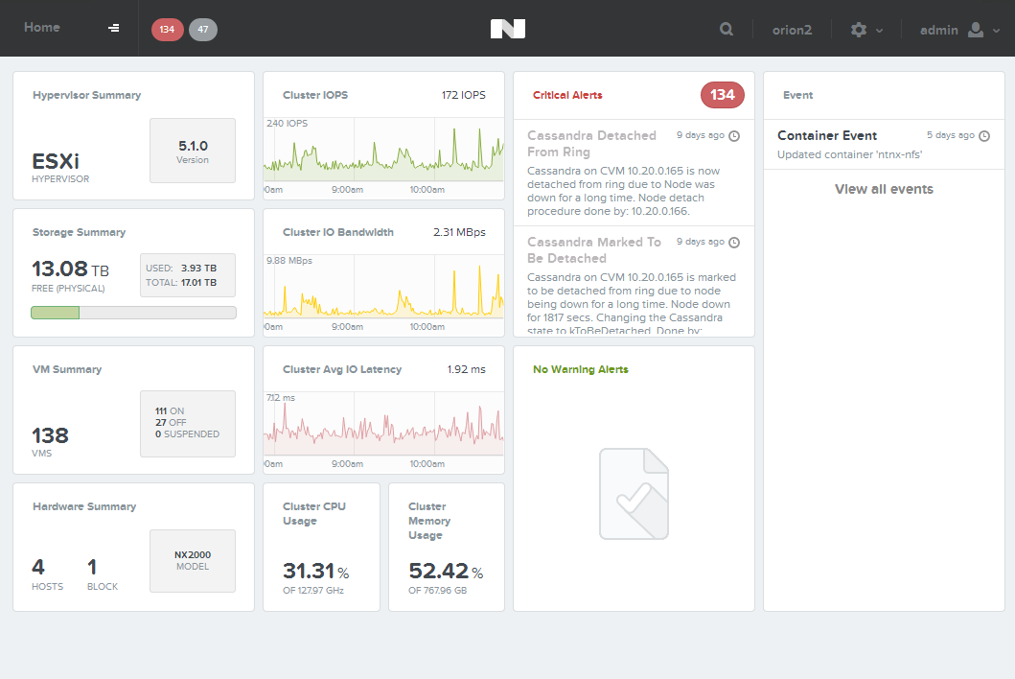Select the orion2 cluster name
Screen dimensions: 1015x679
point(792,30)
